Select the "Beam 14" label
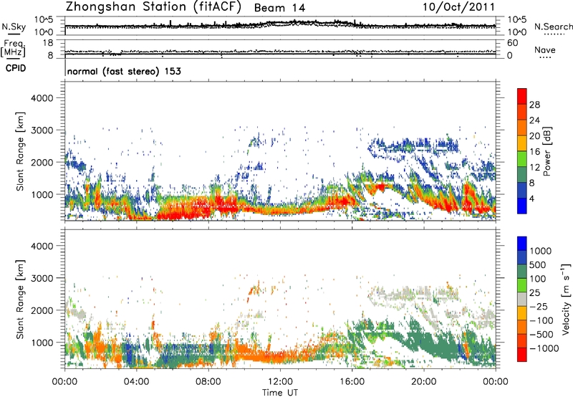 click(x=279, y=8)
